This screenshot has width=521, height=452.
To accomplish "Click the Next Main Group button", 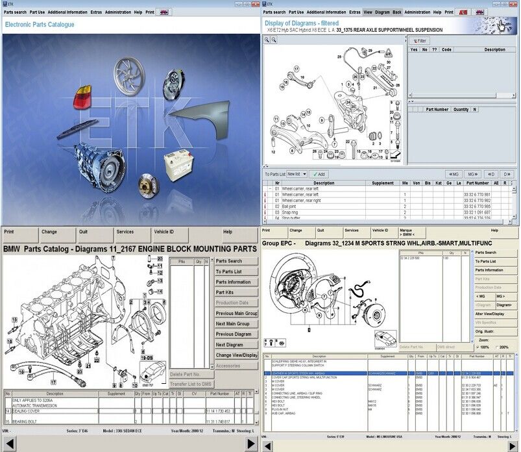I will click(236, 323).
